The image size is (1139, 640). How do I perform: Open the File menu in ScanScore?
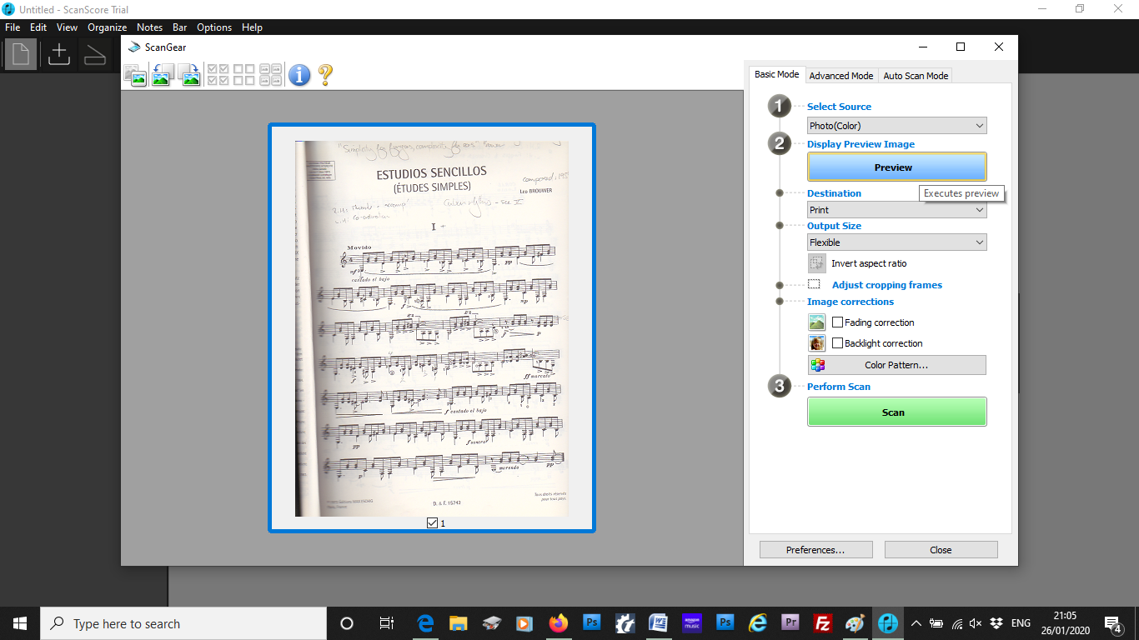click(x=12, y=27)
